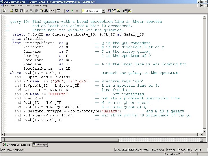Click the editor horizontal scrollbar right arrow
Viewport: 208px width, 156px height.
201,135
